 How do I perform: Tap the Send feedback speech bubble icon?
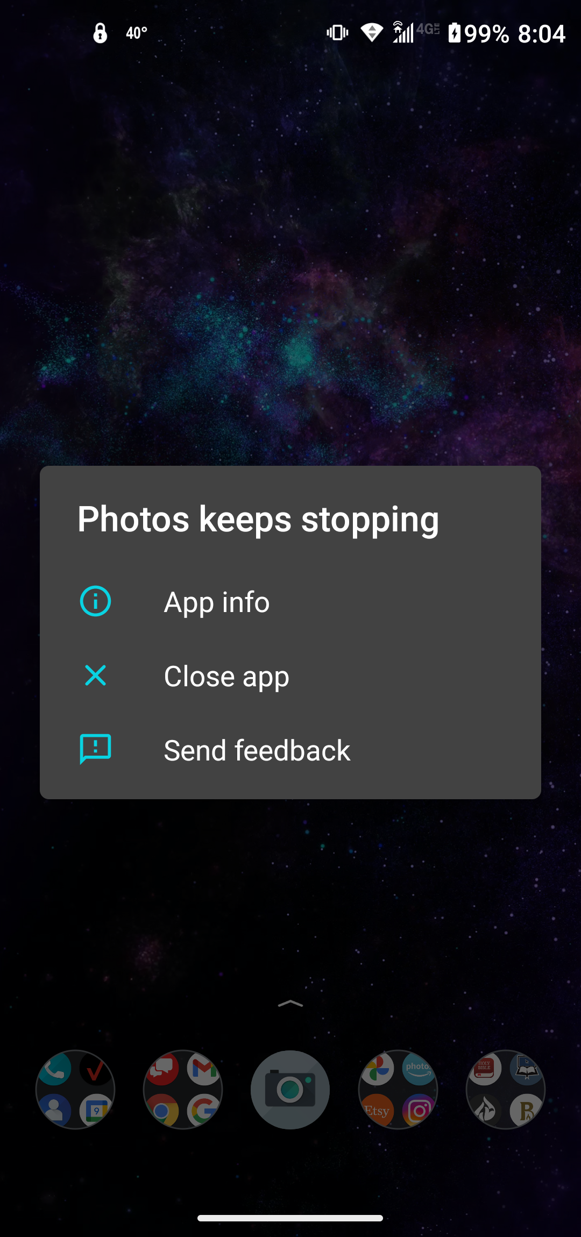[x=95, y=749]
